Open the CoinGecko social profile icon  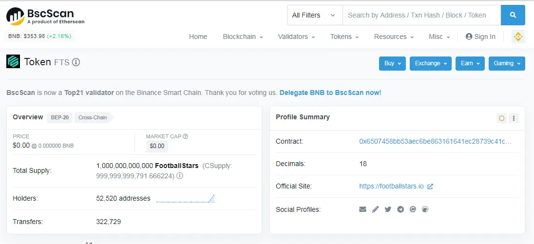point(425,209)
